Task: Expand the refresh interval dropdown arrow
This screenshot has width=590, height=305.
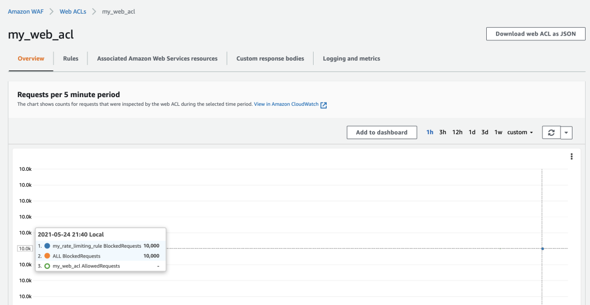Action: coord(567,133)
